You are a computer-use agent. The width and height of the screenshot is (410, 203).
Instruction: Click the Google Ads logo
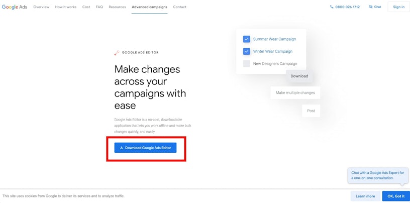click(15, 7)
